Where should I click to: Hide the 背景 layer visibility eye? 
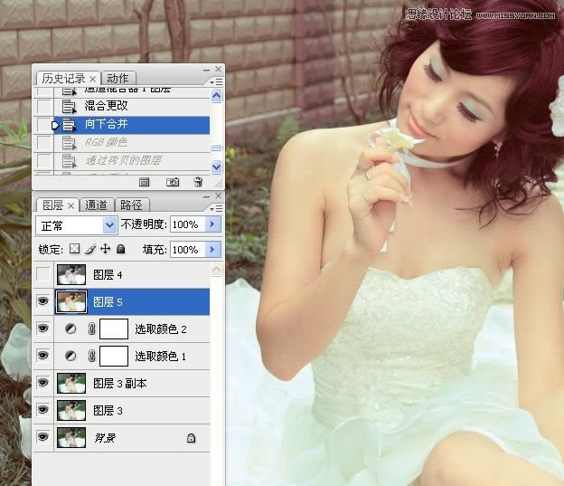[42, 438]
